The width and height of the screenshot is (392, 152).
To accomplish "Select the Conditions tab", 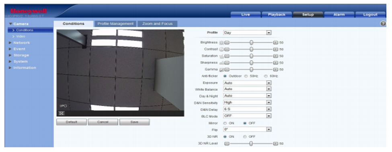I will (74, 24).
